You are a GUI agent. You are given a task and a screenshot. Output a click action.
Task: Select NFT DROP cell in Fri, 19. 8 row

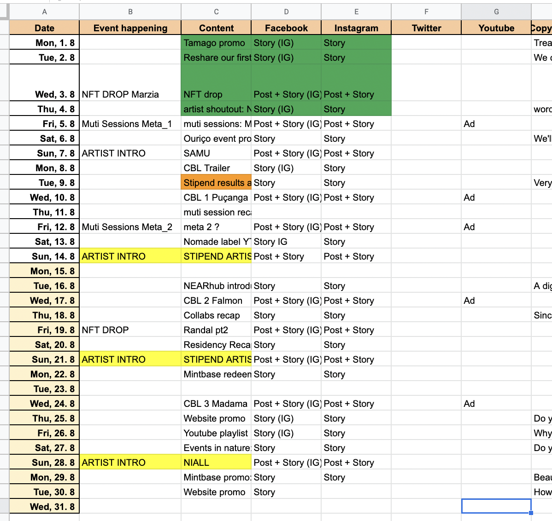(130, 330)
